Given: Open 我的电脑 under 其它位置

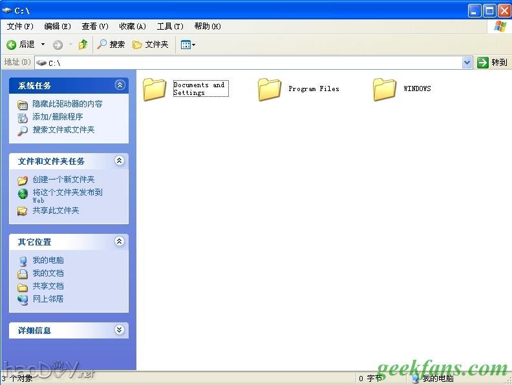Looking at the screenshot, I should click(x=48, y=260).
